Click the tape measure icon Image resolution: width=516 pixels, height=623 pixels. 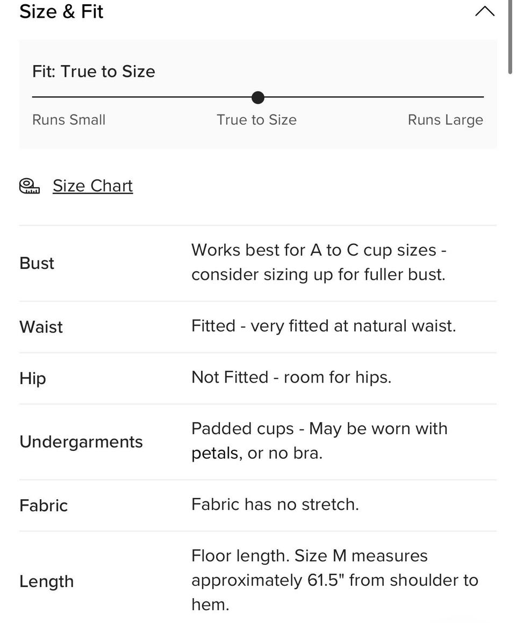point(30,186)
